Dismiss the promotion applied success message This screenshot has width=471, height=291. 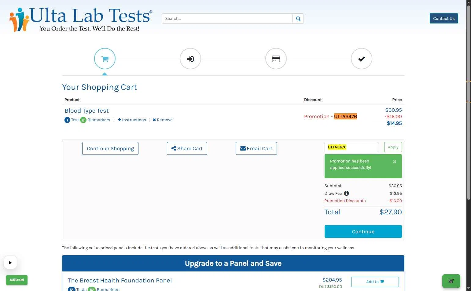[x=395, y=162]
